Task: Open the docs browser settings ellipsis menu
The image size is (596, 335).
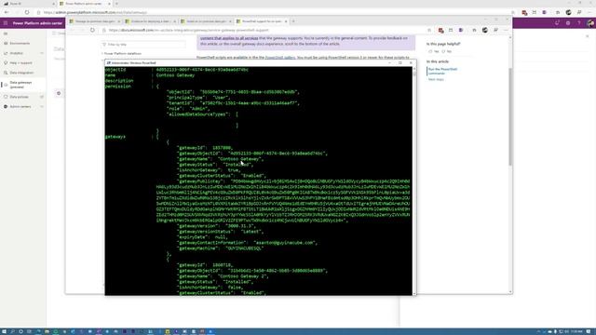Action: tap(506, 30)
